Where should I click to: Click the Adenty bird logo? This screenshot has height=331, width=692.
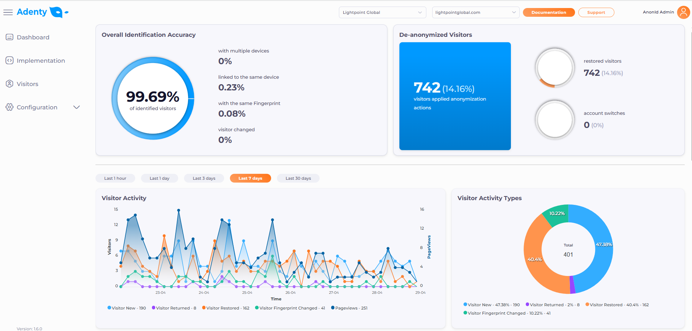coord(57,12)
